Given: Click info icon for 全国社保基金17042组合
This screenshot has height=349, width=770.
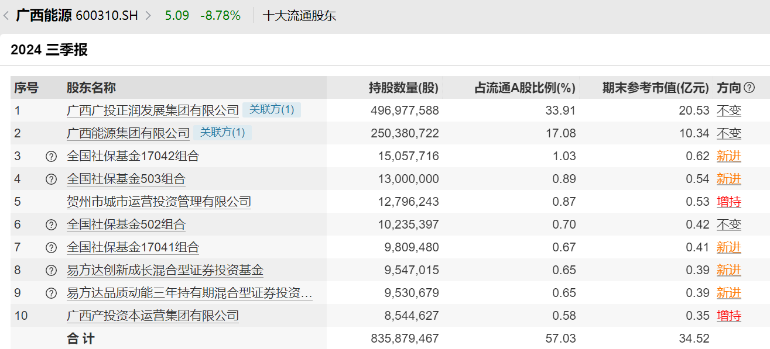Looking at the screenshot, I should [x=51, y=157].
